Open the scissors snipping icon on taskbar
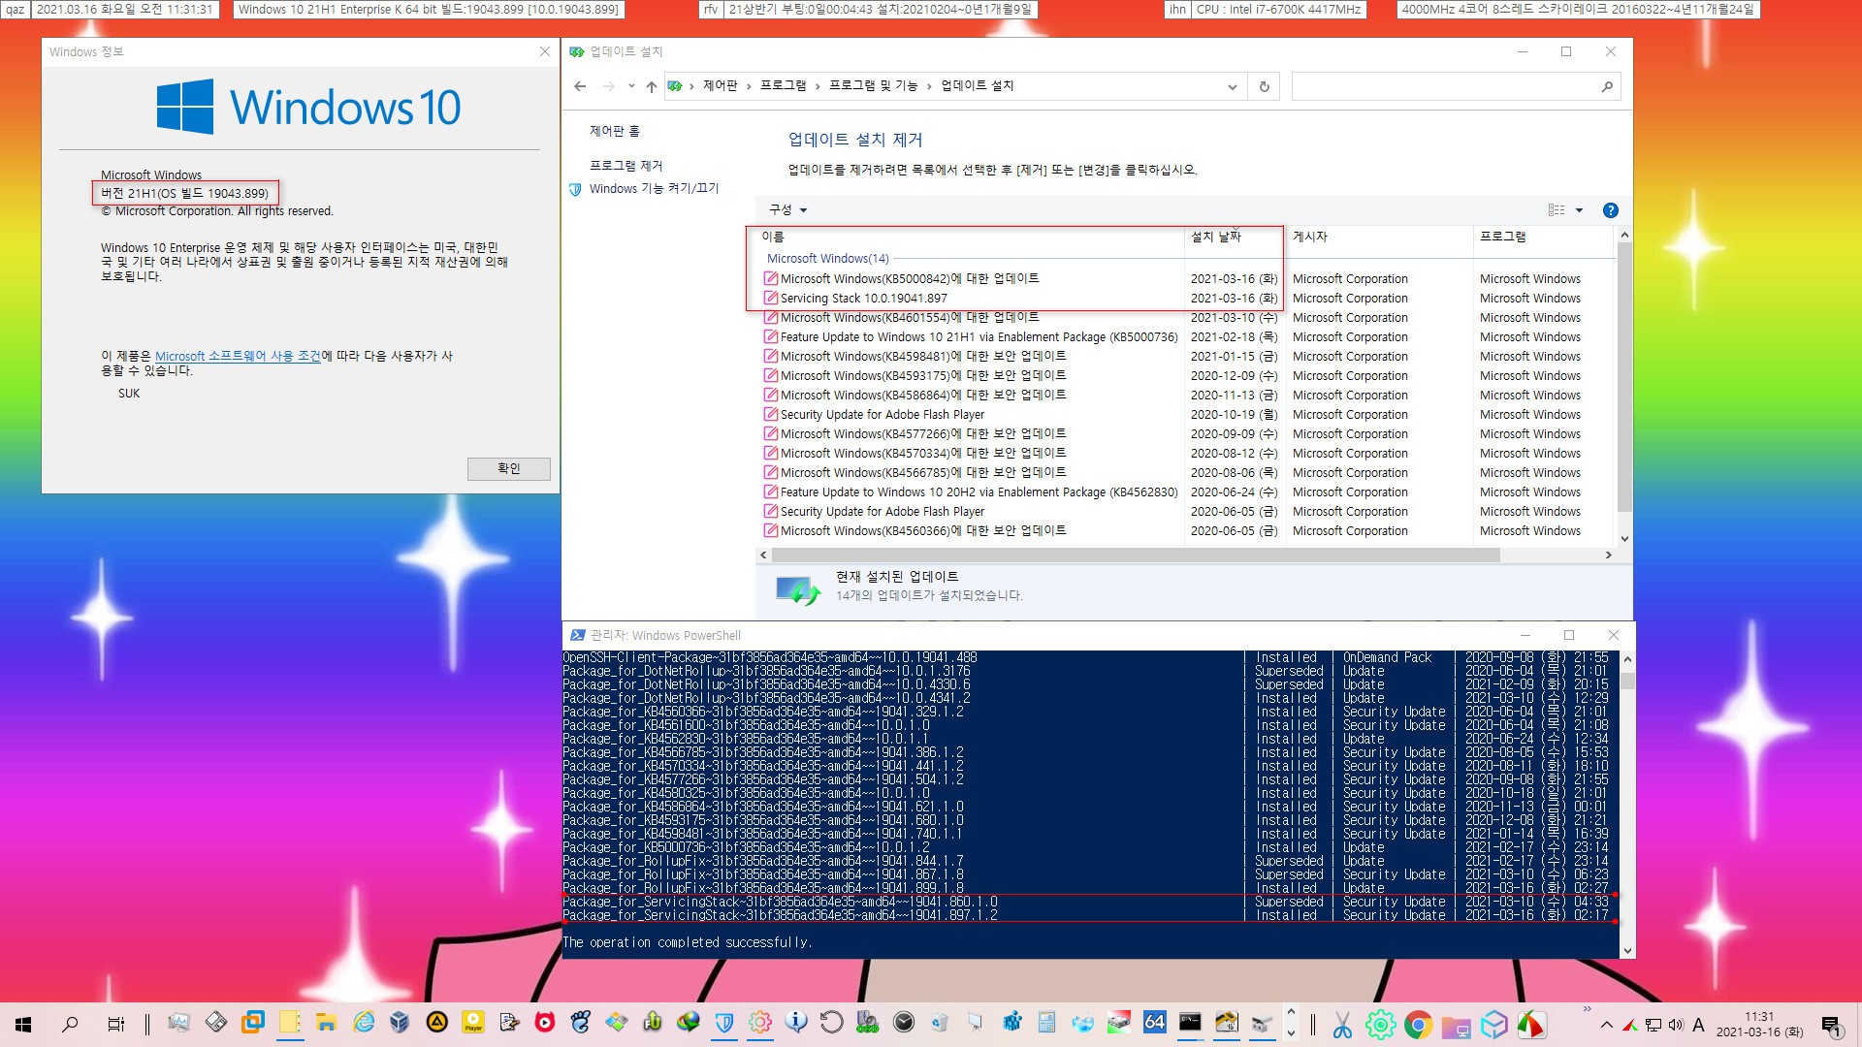 [1342, 1024]
